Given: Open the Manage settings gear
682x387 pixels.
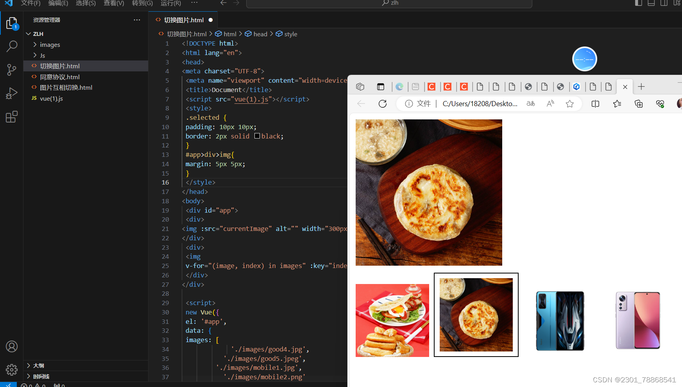Looking at the screenshot, I should coord(12,369).
